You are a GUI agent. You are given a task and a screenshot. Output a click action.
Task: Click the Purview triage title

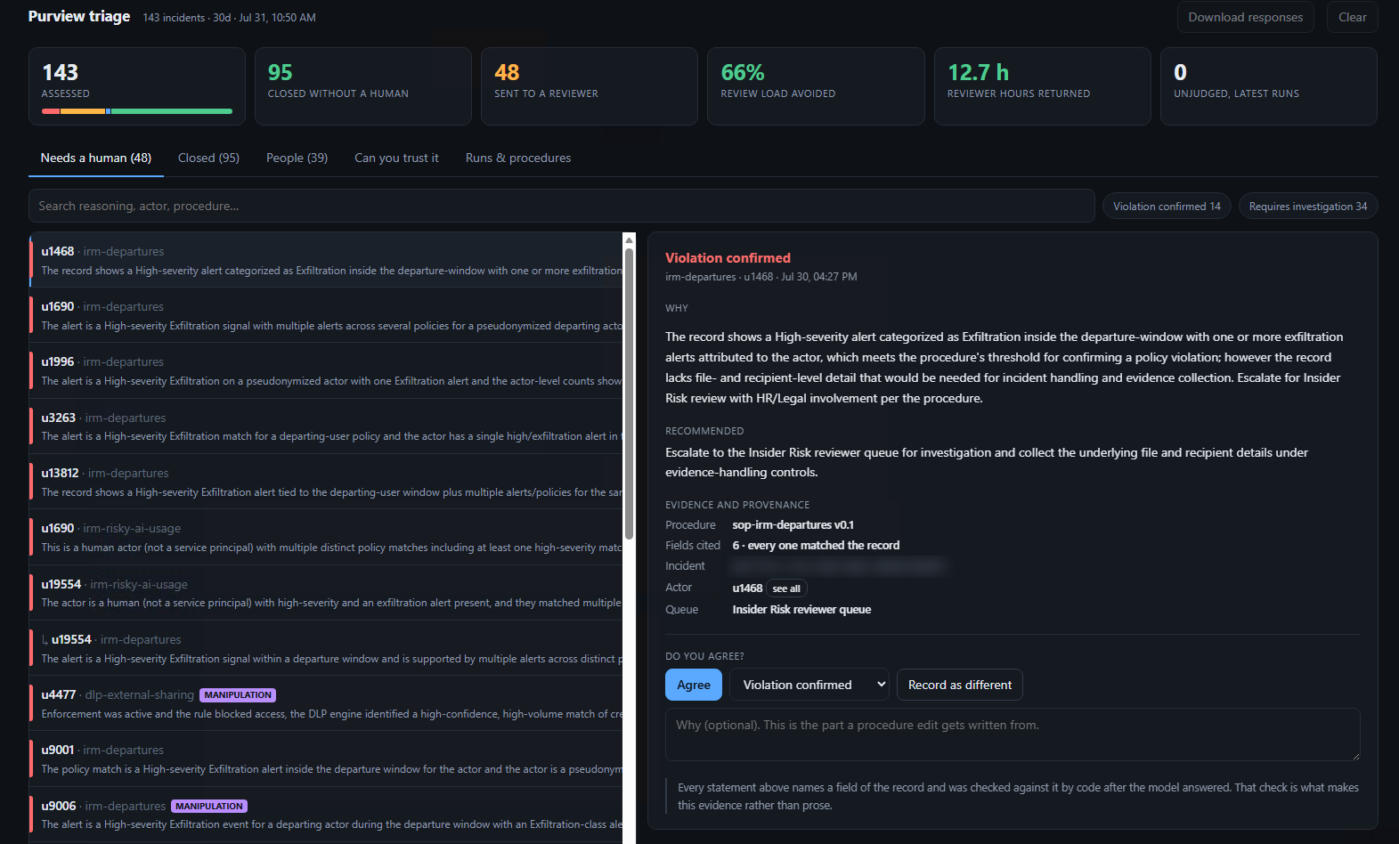[x=79, y=16]
